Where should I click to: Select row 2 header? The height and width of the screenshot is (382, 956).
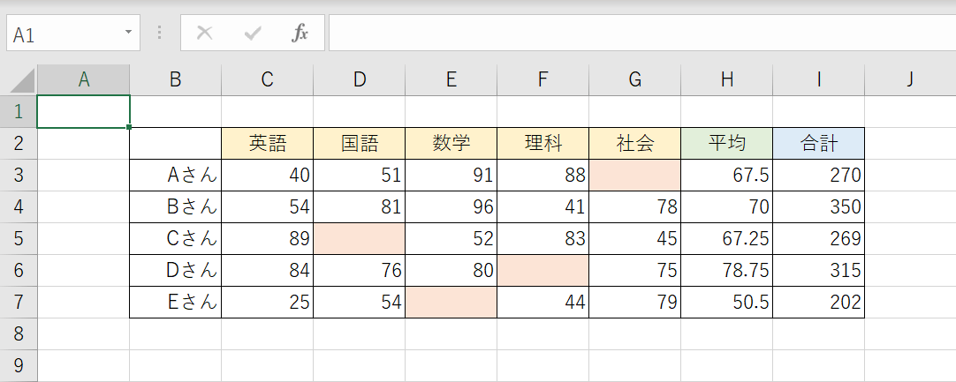19,144
